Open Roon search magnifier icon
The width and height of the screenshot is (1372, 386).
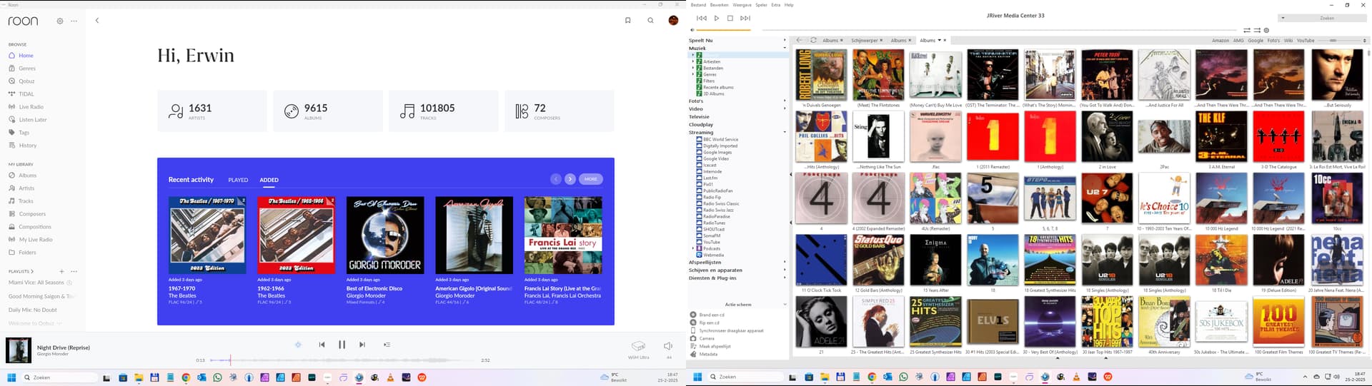pos(650,21)
